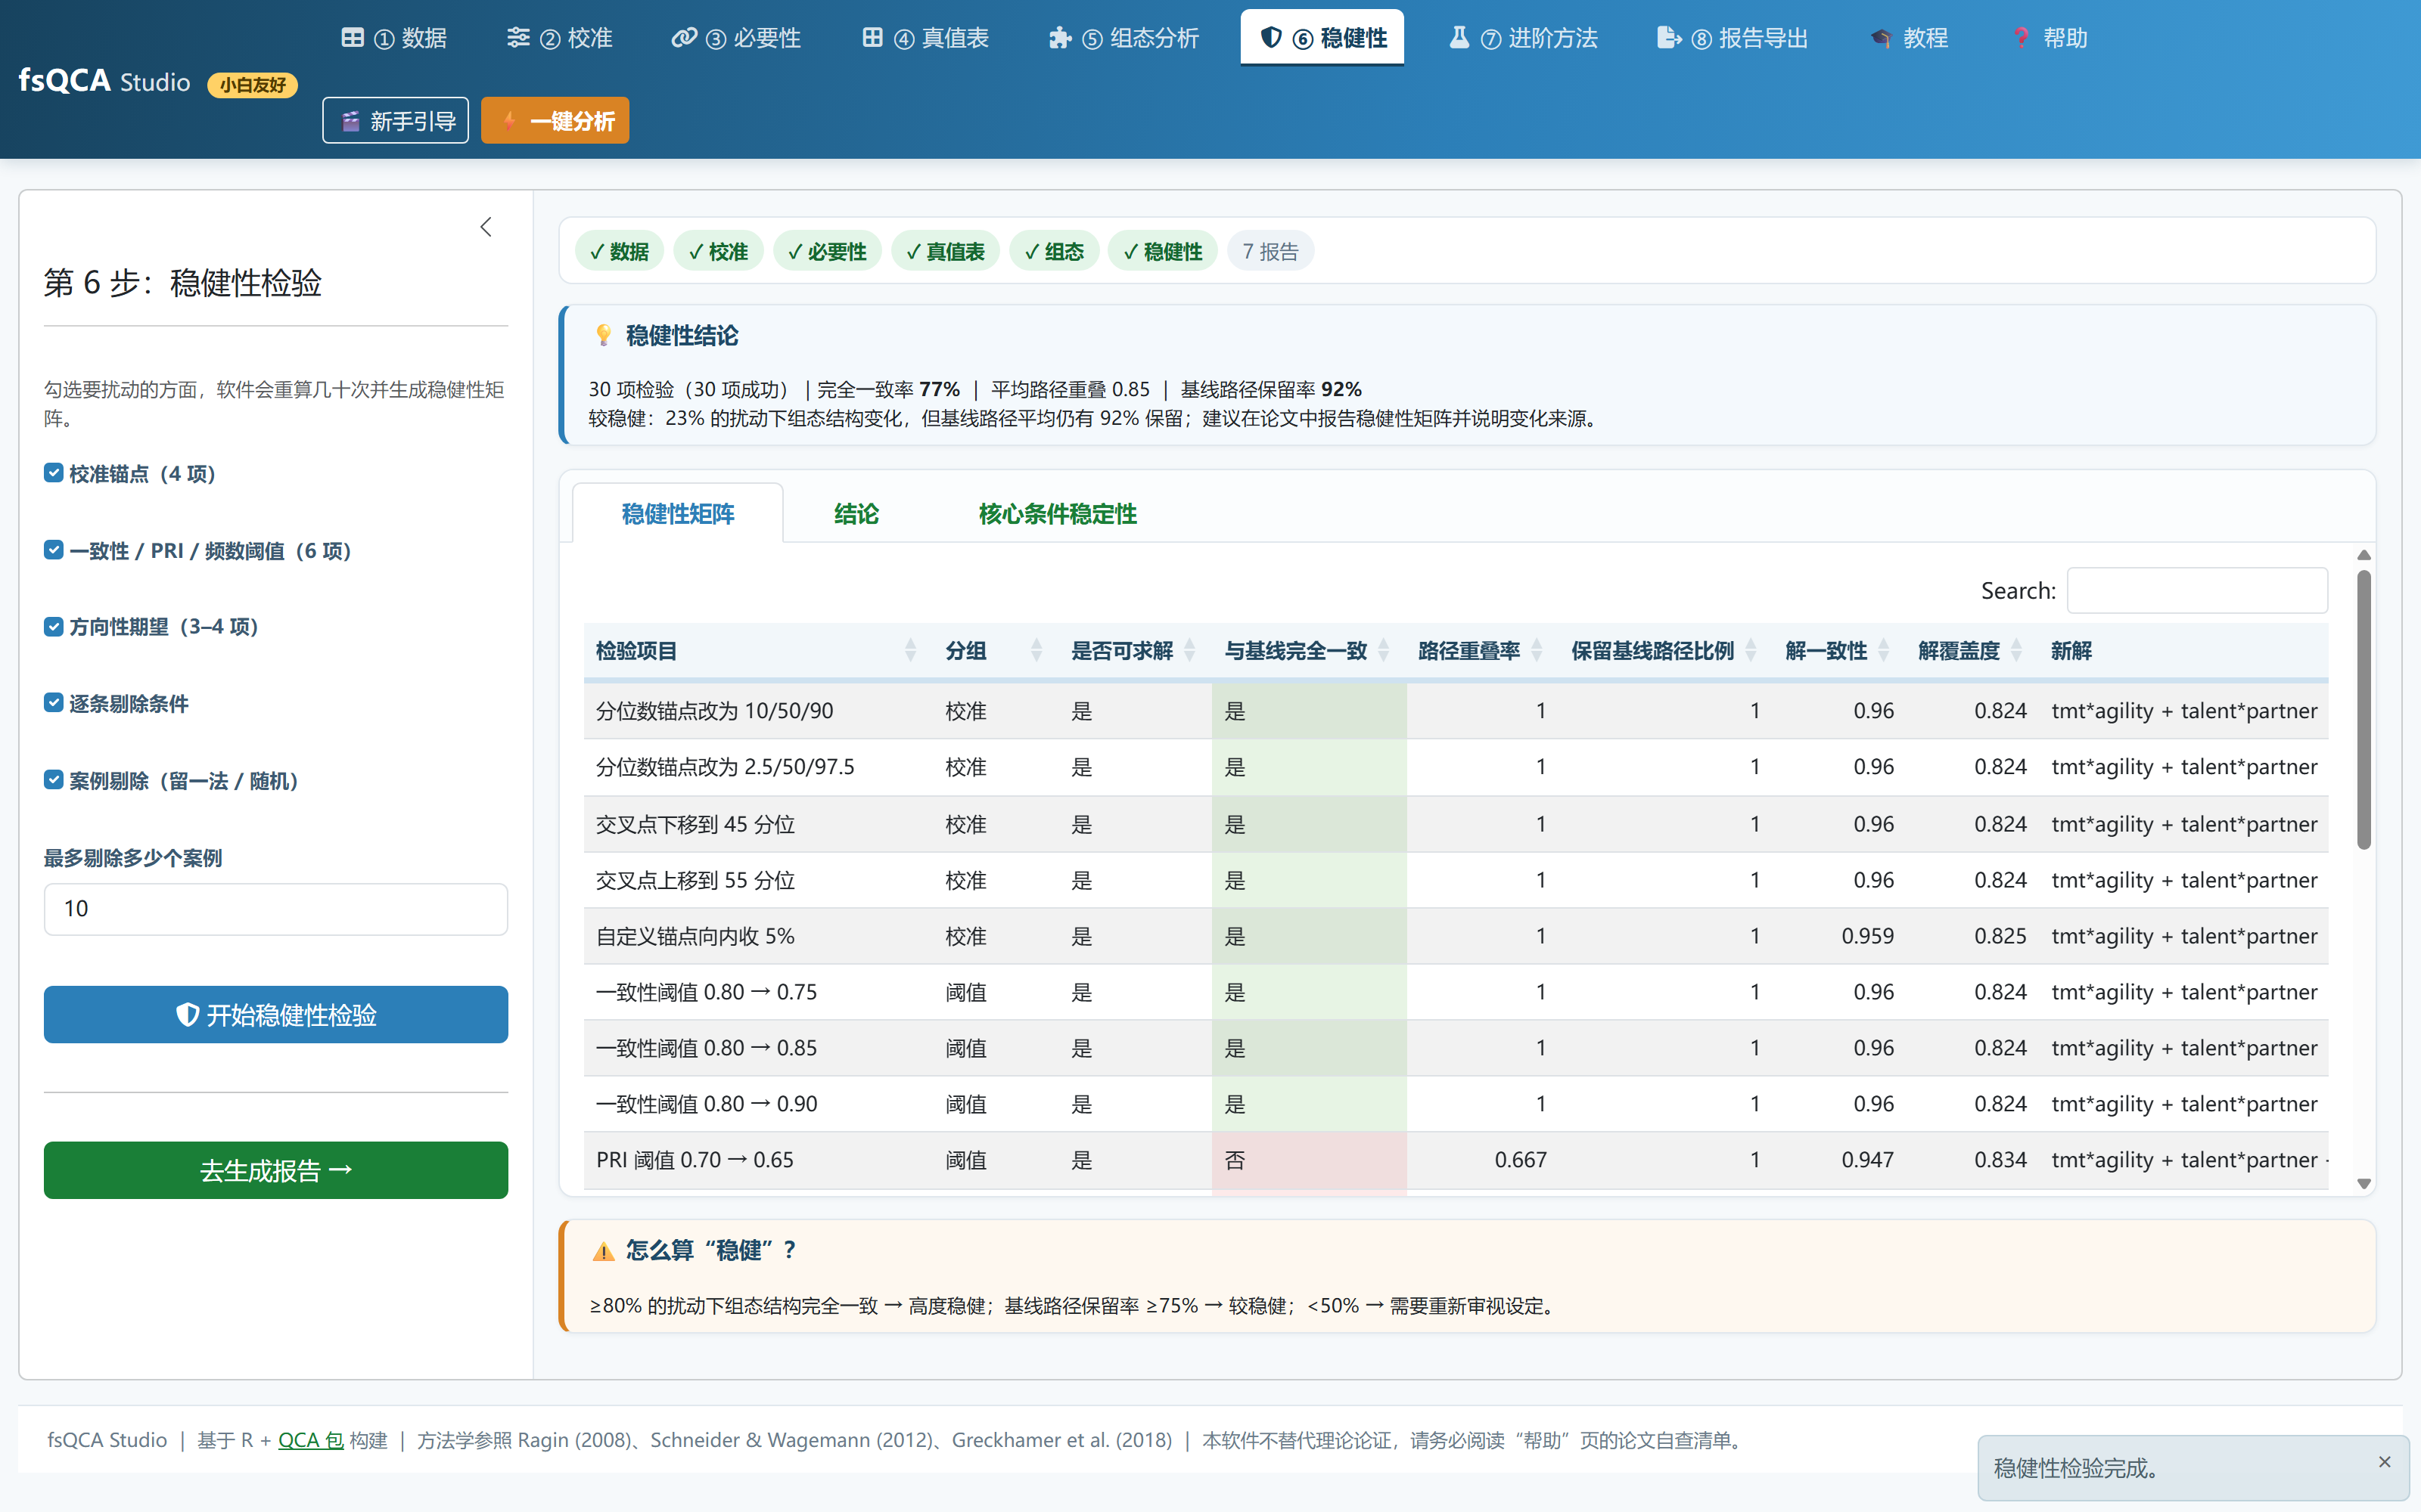
Task: Click the PRI 阈值 0.70 → 0.65 row label
Action: (x=695, y=1160)
